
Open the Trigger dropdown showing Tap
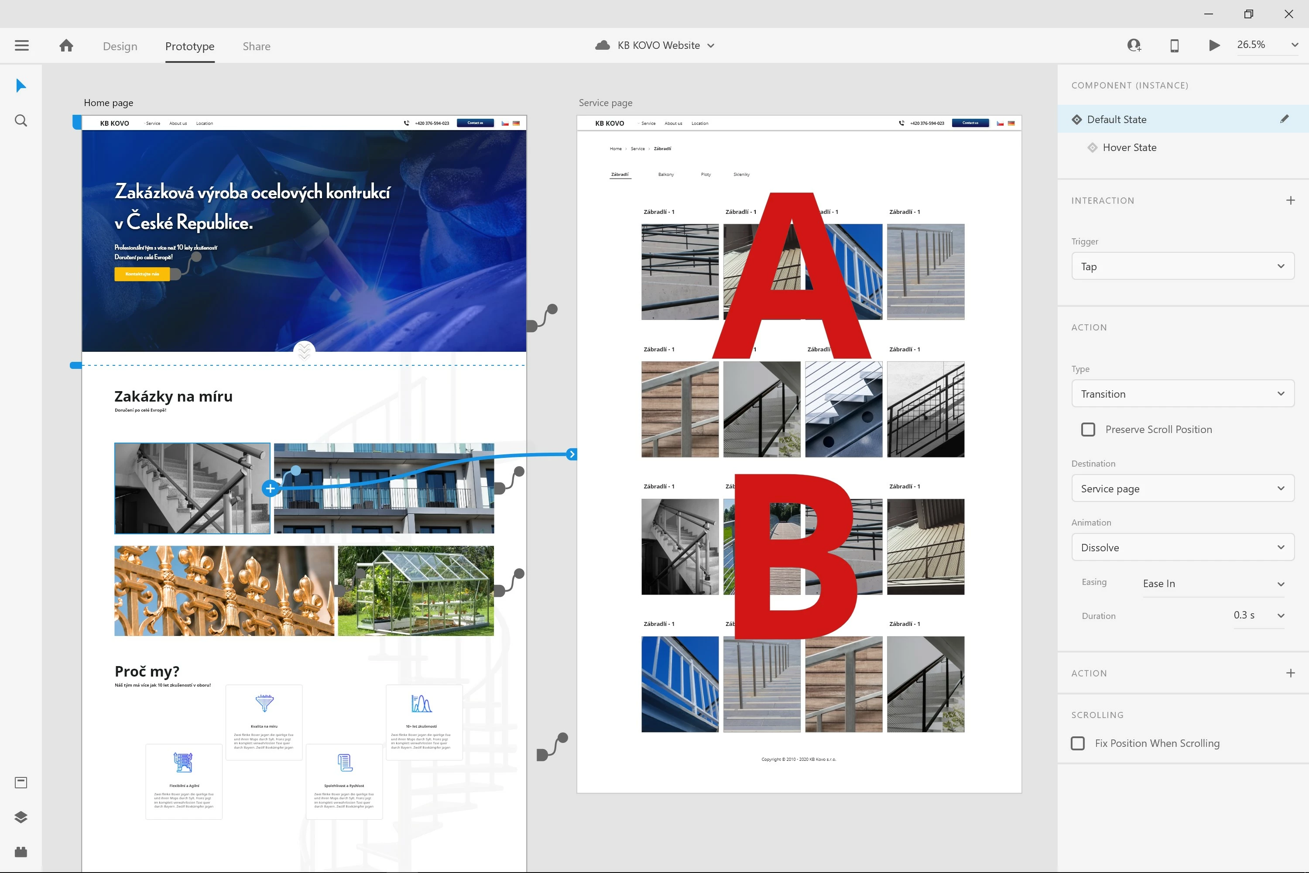[x=1182, y=266]
